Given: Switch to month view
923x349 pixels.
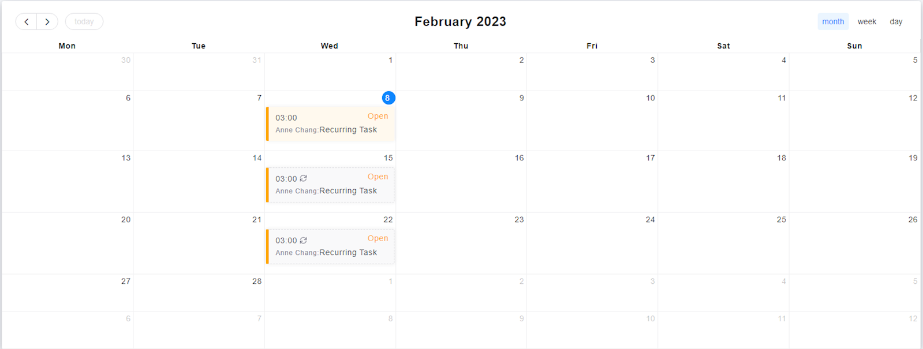Looking at the screenshot, I should point(833,21).
